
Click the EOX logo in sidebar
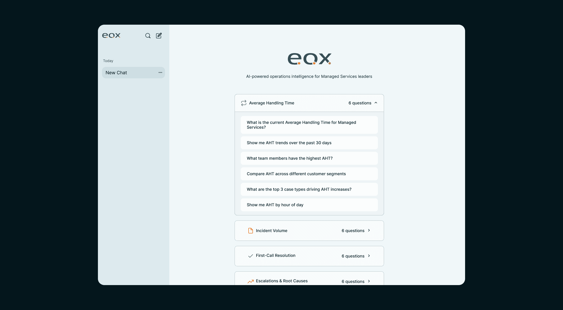coord(111,36)
